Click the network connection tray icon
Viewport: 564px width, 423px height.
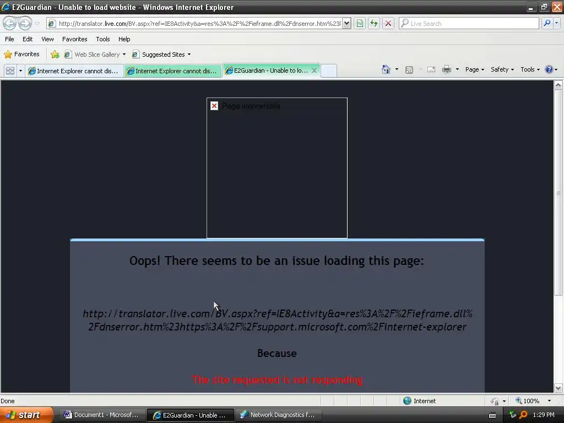(x=513, y=415)
